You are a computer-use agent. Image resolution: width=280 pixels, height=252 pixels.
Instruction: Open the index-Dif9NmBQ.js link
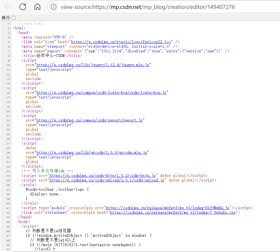(168, 208)
